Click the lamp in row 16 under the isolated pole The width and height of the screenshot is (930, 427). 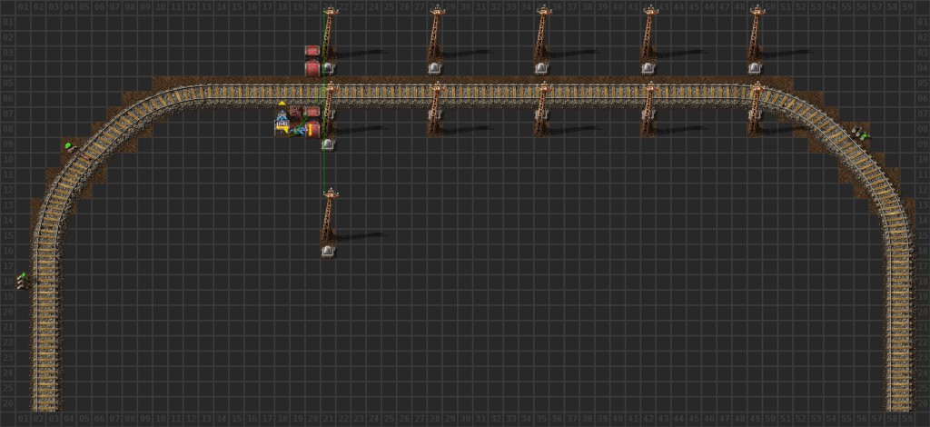pyautogui.click(x=328, y=251)
